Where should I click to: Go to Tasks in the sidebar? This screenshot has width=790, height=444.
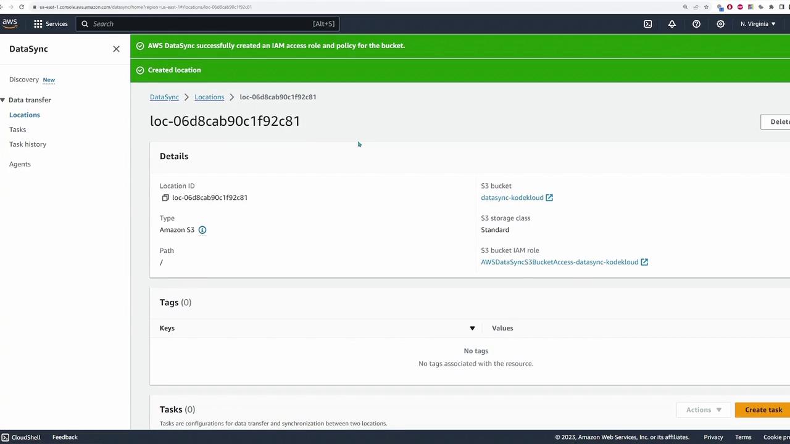pyautogui.click(x=17, y=129)
